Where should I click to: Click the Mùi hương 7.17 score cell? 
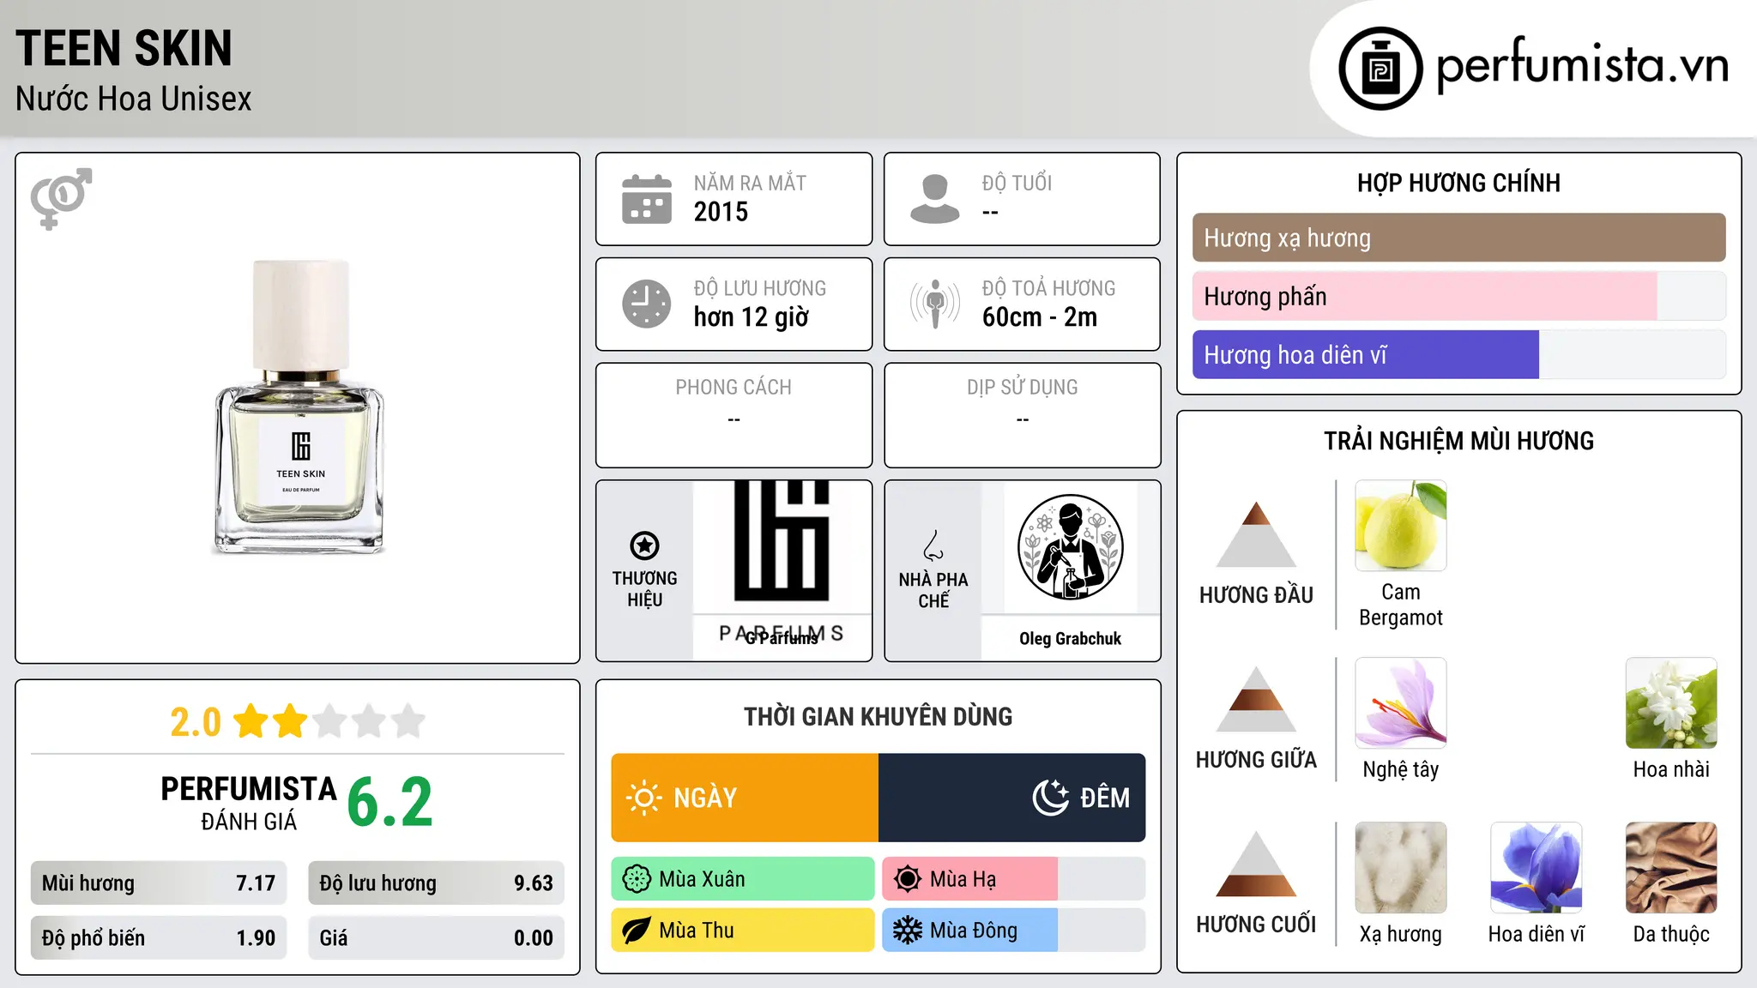pos(159,883)
